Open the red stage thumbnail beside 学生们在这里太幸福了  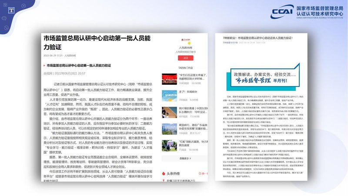(169, 79)
